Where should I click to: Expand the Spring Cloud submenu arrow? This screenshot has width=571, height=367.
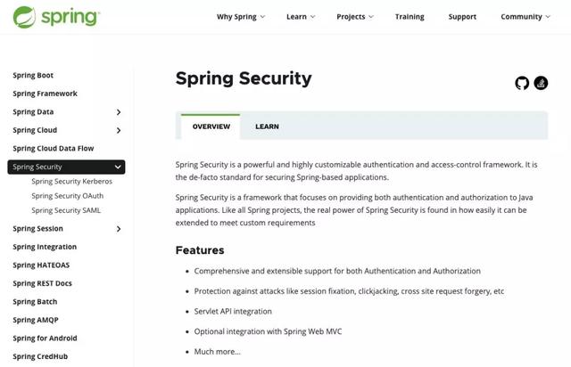coord(119,131)
